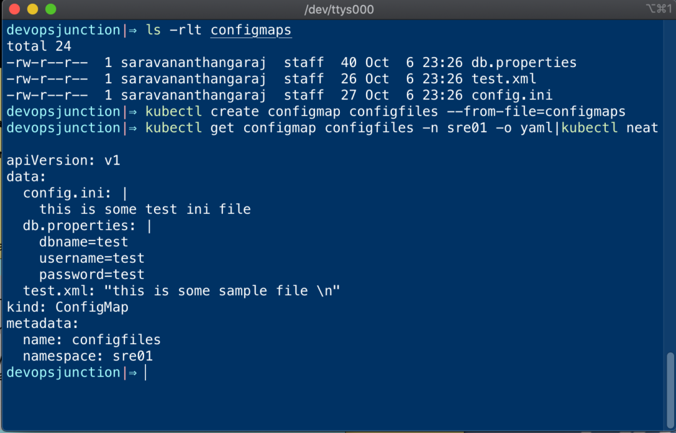The height and width of the screenshot is (433, 676).
Task: Place cursor at the blinking prompt cursor
Action: pyautogui.click(x=145, y=372)
